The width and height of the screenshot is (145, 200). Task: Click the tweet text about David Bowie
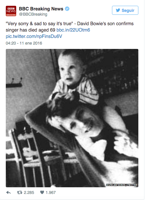point(70,27)
